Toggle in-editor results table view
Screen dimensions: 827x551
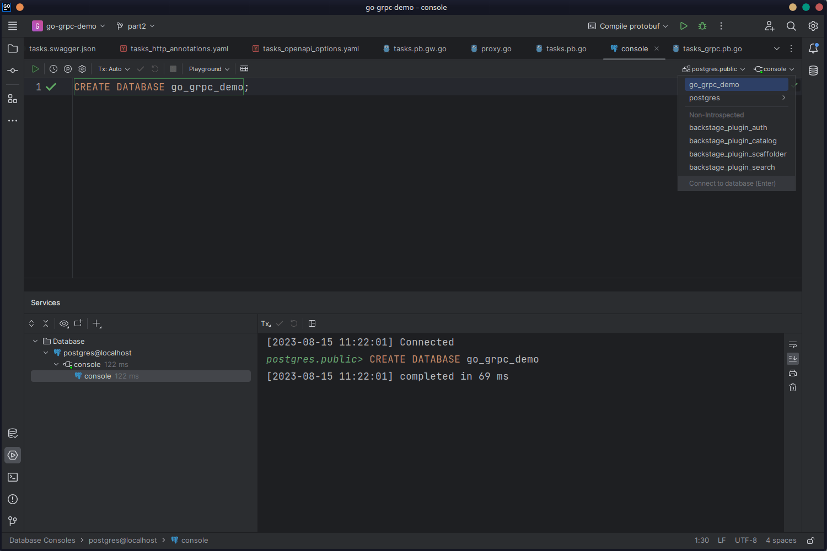click(x=244, y=69)
